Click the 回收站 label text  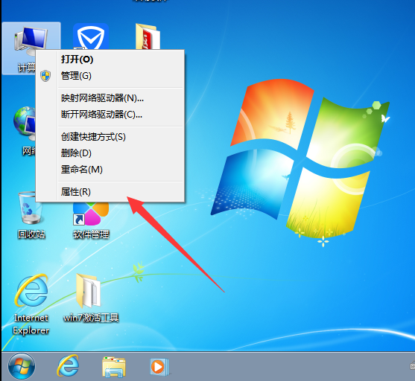click(31, 234)
